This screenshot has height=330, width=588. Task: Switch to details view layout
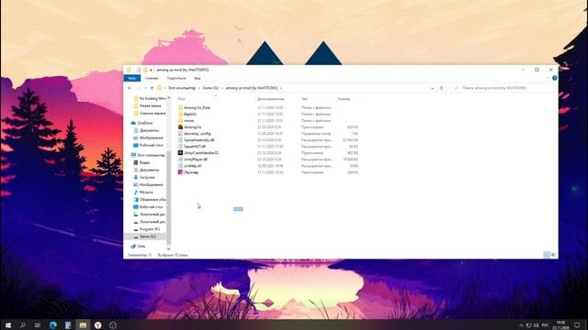(x=547, y=255)
